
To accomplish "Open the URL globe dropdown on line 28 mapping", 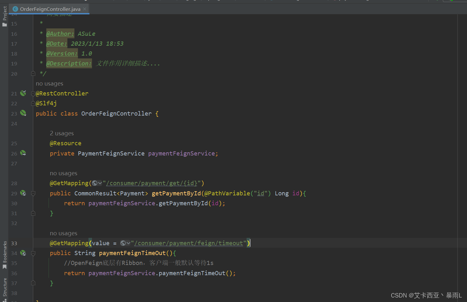I will (97, 183).
